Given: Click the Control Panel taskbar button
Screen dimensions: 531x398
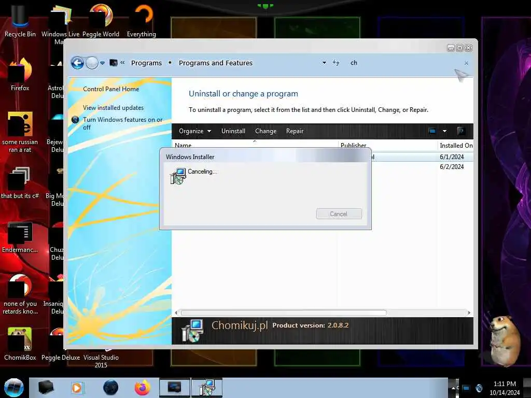Looking at the screenshot, I should pos(175,388).
